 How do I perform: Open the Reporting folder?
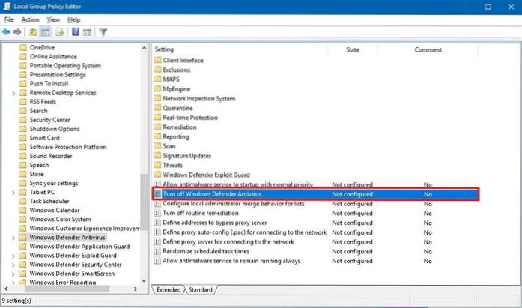tap(176, 136)
